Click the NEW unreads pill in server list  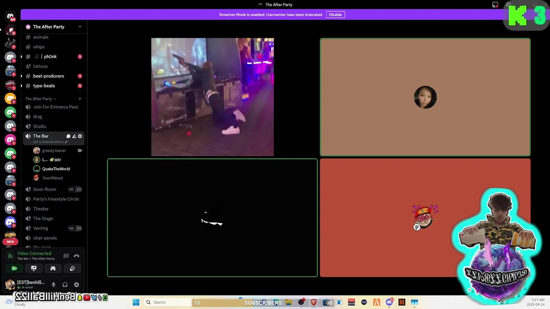pyautogui.click(x=10, y=242)
